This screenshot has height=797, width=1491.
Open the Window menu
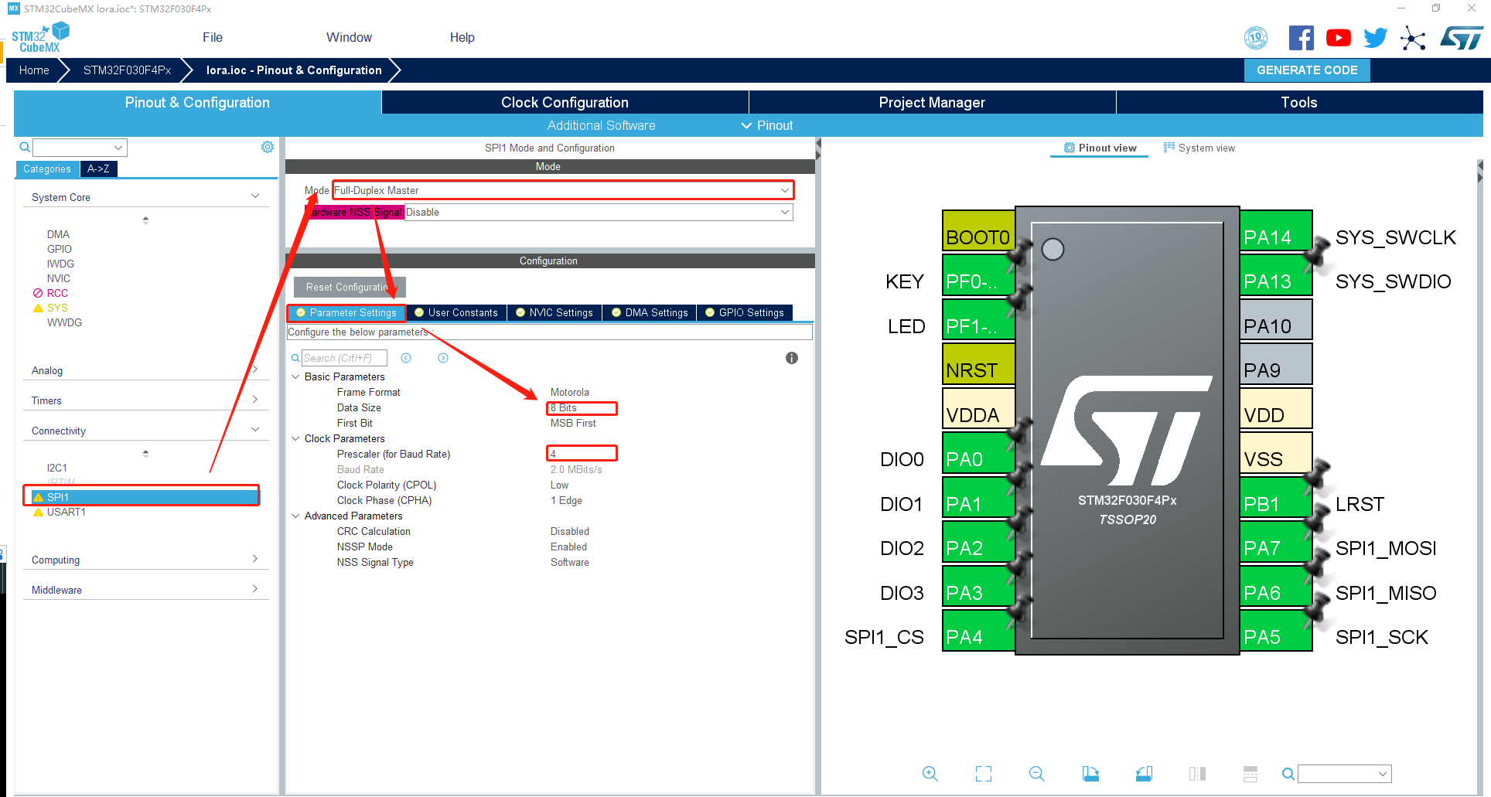(x=349, y=37)
